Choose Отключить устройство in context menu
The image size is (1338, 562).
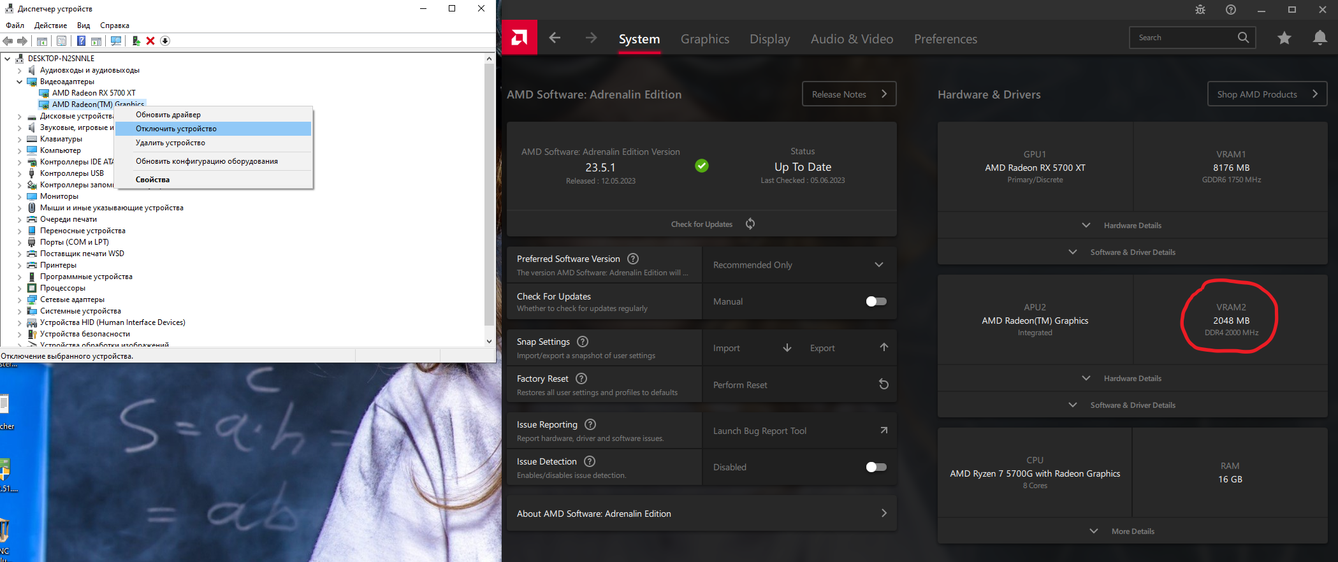213,129
